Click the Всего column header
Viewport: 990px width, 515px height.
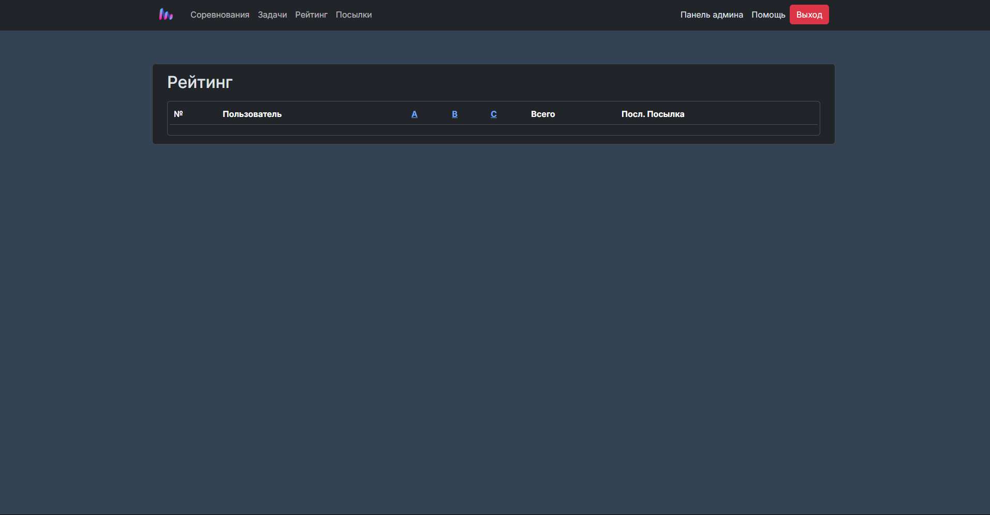542,114
